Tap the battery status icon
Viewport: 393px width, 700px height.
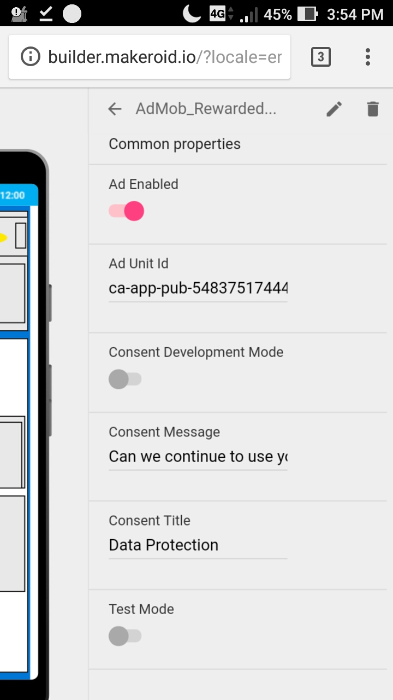click(308, 14)
